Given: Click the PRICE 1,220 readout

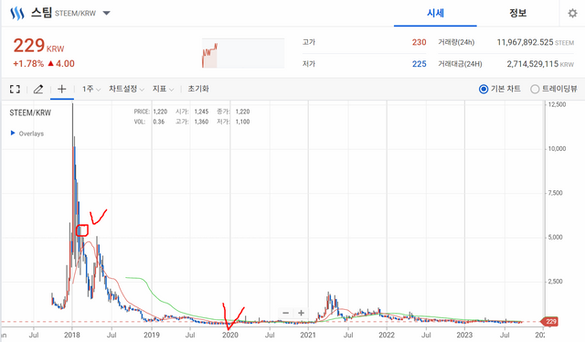Looking at the screenshot, I should [151, 112].
